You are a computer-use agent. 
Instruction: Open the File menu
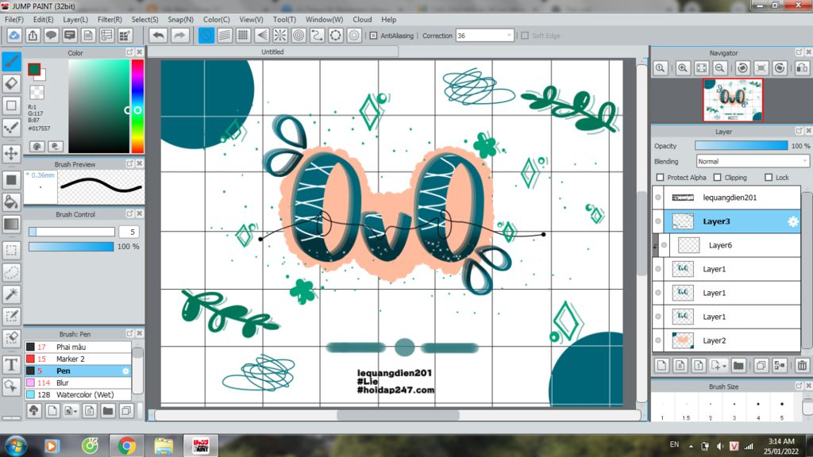tap(14, 19)
